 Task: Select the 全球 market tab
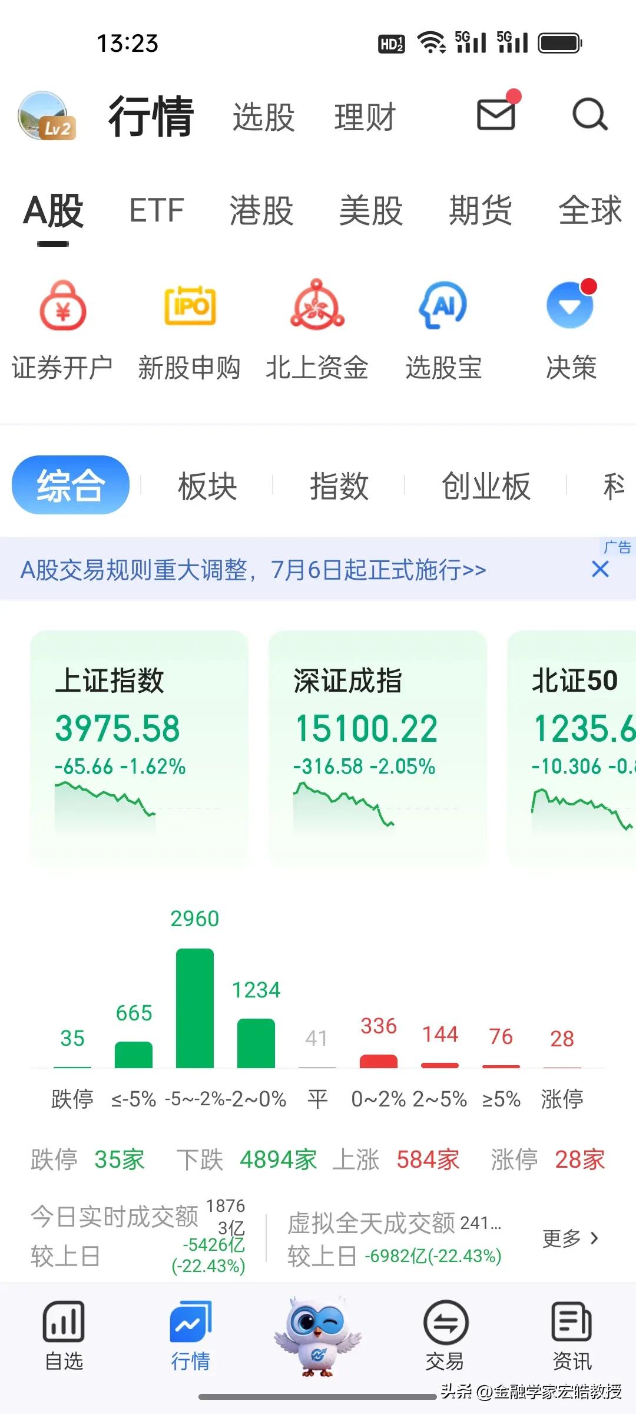coord(590,210)
